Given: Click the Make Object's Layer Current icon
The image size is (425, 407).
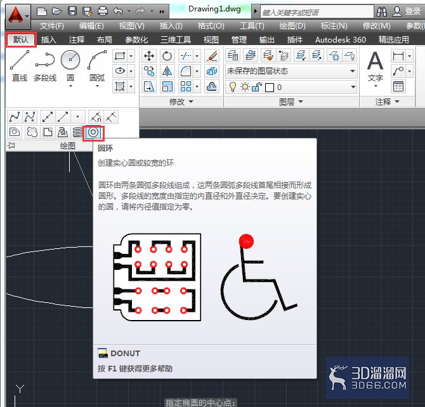Looking at the screenshot, I should coord(251,56).
